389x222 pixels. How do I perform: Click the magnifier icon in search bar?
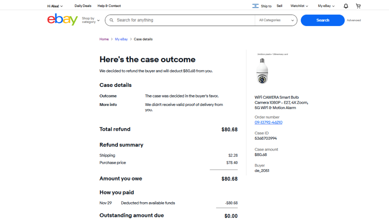[112, 20]
